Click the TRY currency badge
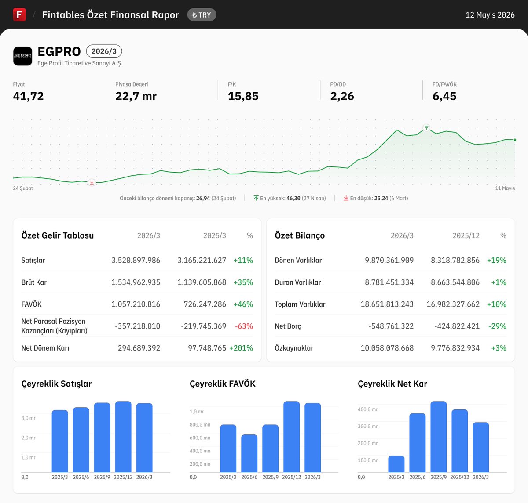 [202, 15]
